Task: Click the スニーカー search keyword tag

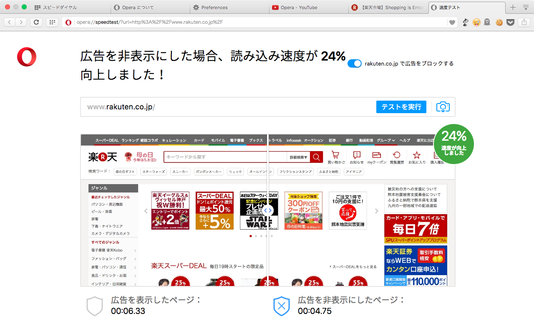Action: pyautogui.click(x=181, y=172)
